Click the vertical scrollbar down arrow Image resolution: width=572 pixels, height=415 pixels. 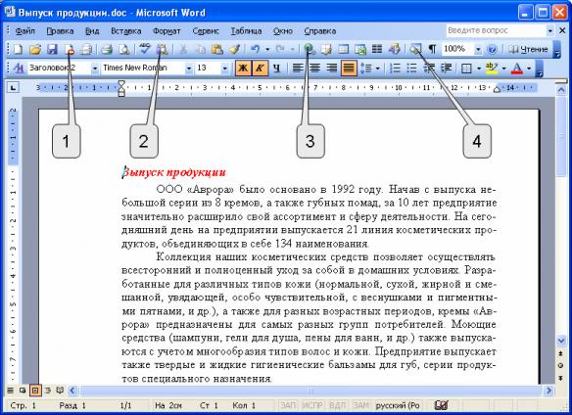562,341
